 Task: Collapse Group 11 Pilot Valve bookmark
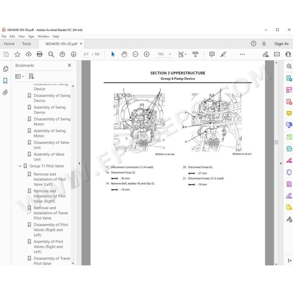pos(20,166)
